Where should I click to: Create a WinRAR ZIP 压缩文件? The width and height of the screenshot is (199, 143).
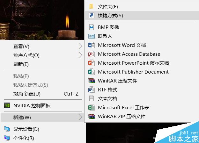(x=142, y=116)
